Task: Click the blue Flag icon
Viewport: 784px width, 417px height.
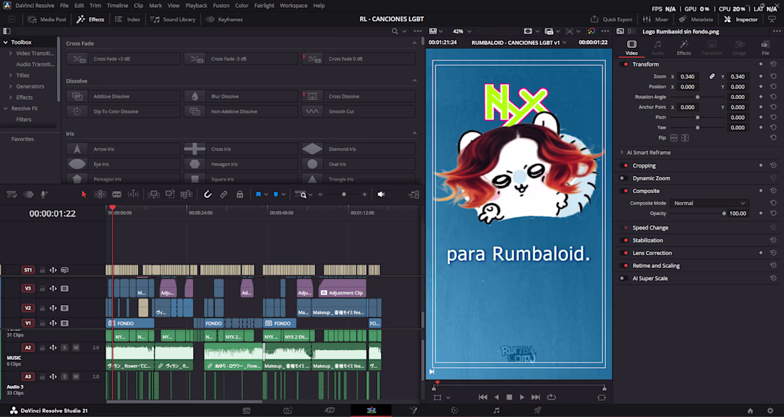Action: [x=258, y=195]
